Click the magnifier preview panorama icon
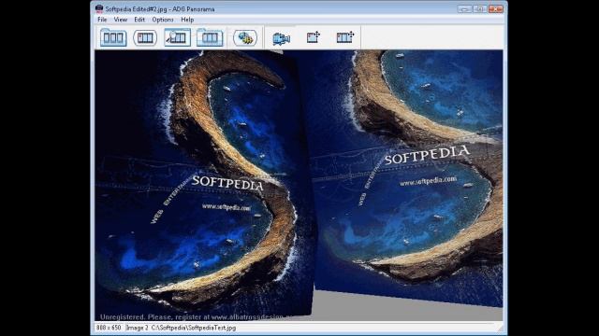The image size is (599, 336). (177, 37)
